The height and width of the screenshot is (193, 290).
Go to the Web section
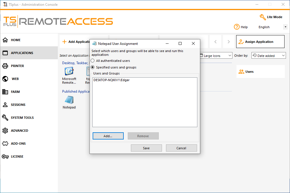pos(16,79)
